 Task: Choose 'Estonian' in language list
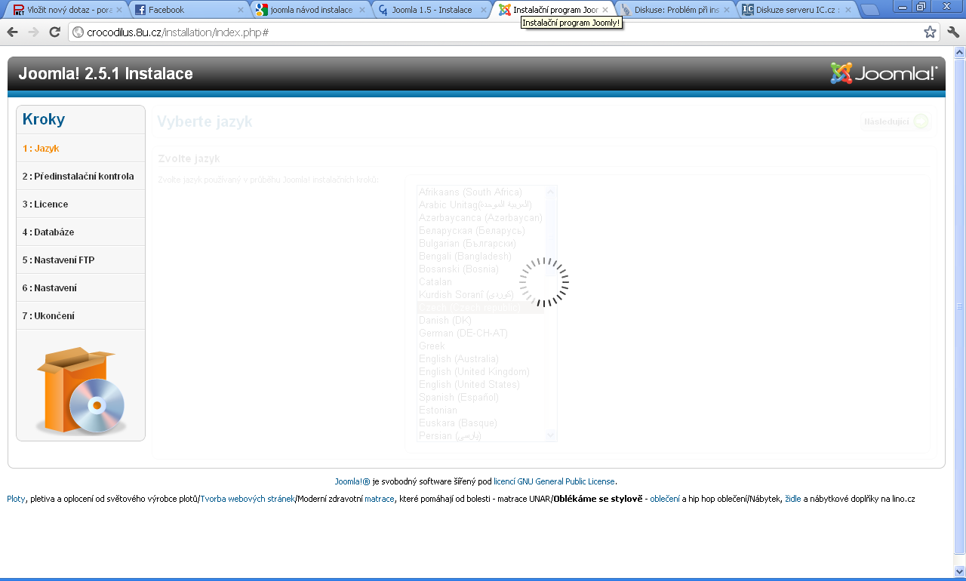click(481, 410)
